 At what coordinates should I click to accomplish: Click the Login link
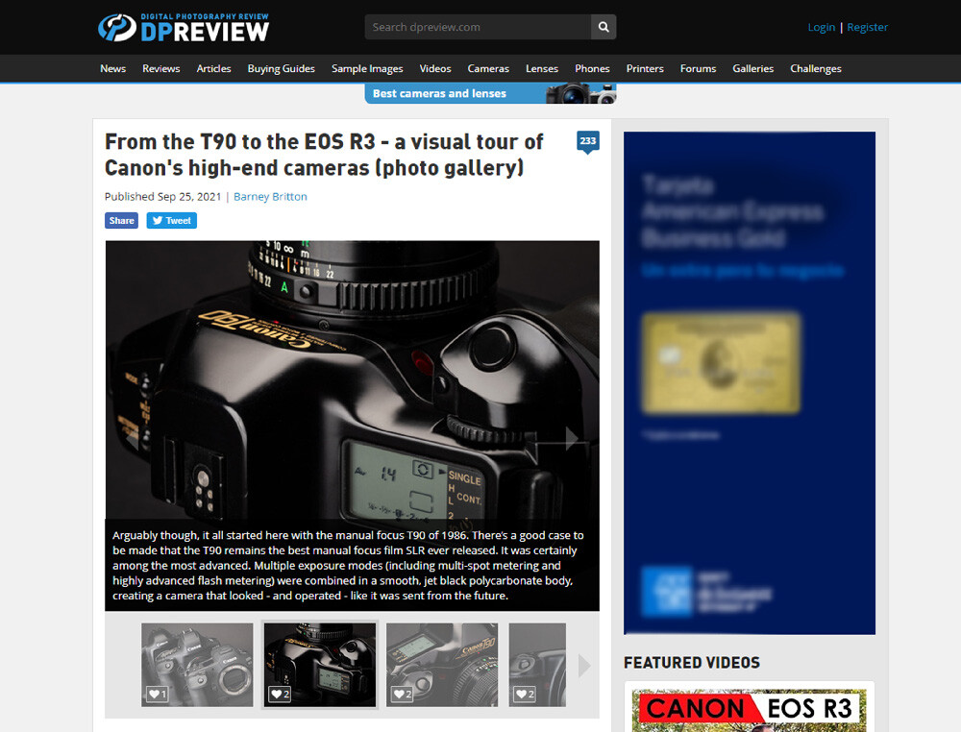click(x=821, y=27)
